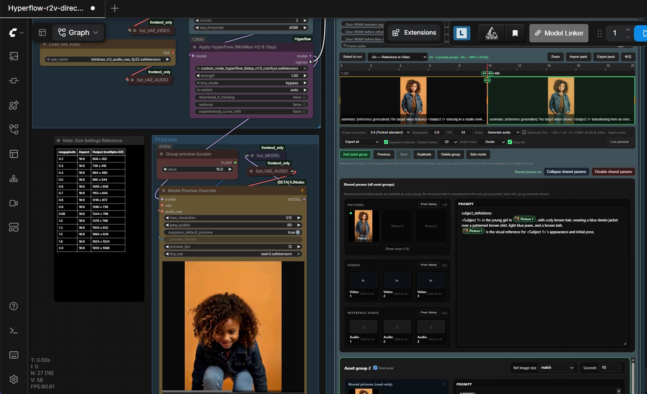Image resolution: width=647 pixels, height=394 pixels.
Task: Open the keyboard shortcuts icon
Action: [14, 355]
